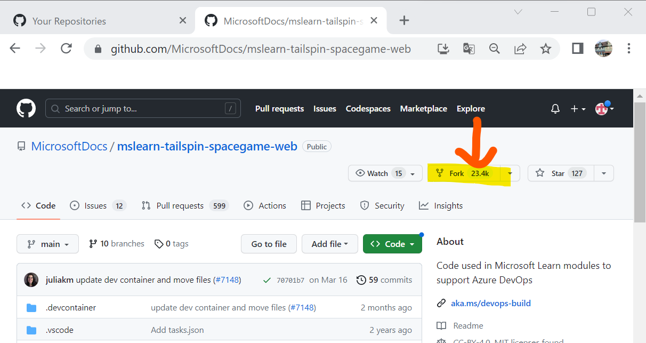
Task: Open the MicrosoftDocs owner link
Action: pyautogui.click(x=69, y=146)
